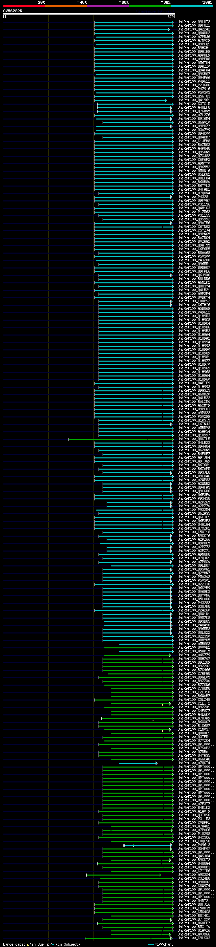The height and width of the screenshot is (947, 216).
Task: Click the =100char scale legend
Action: click(x=161, y=944)
